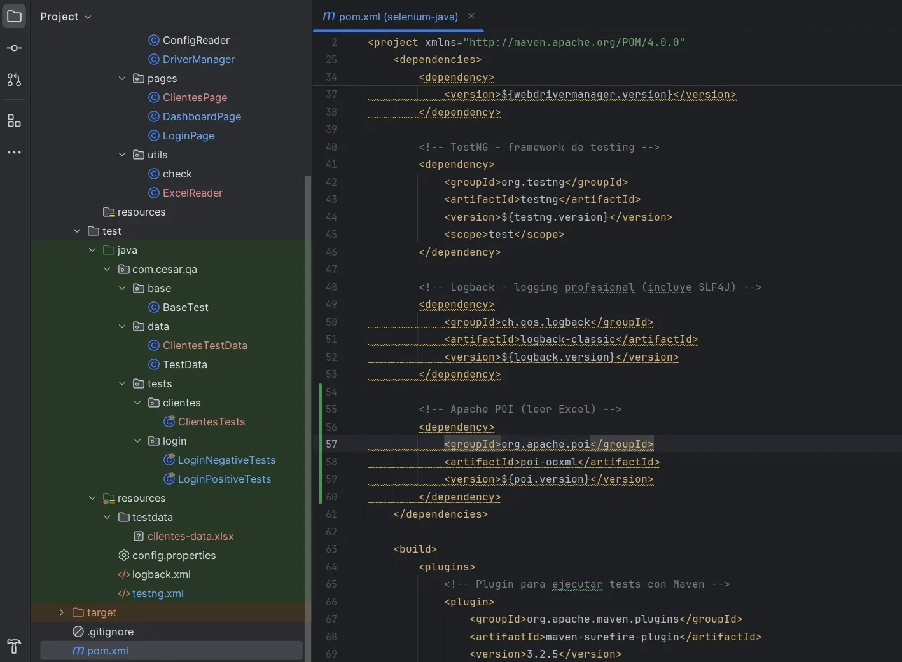This screenshot has width=902, height=662.
Task: Click the Maven icon on the pom.xml tab
Action: [329, 17]
